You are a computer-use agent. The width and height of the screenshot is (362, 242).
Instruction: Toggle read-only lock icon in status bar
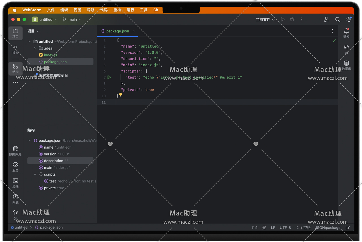(x=348, y=228)
